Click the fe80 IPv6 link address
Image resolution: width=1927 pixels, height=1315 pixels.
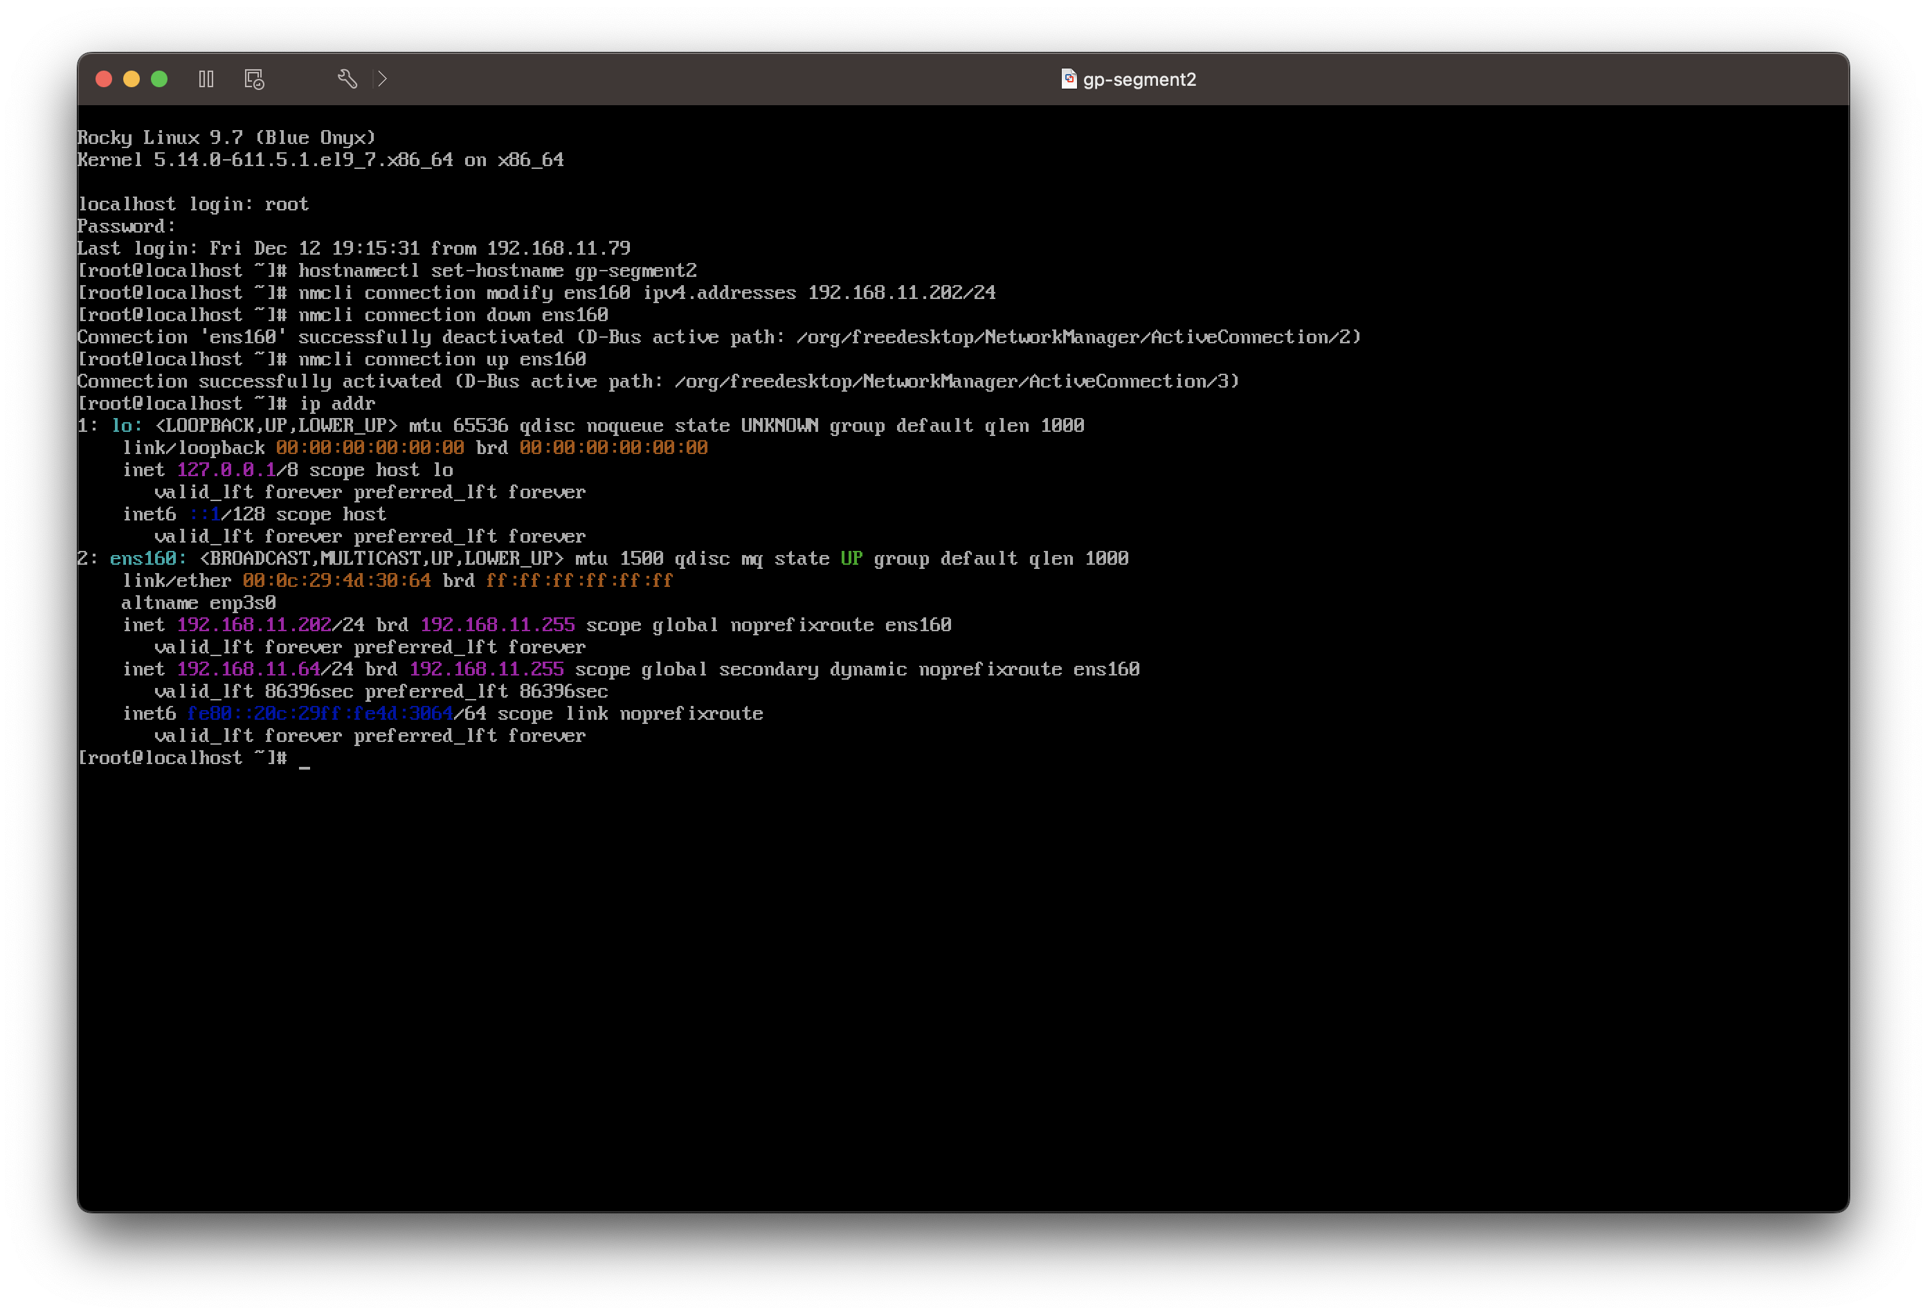coord(319,714)
